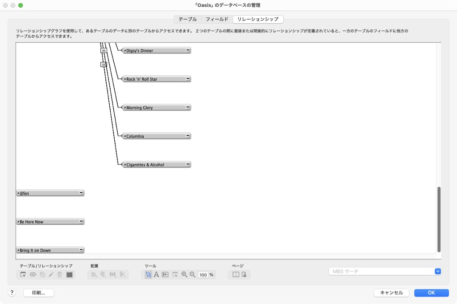
Task: Collapse the Cigarettes & Alcohol table
Action: (188, 165)
